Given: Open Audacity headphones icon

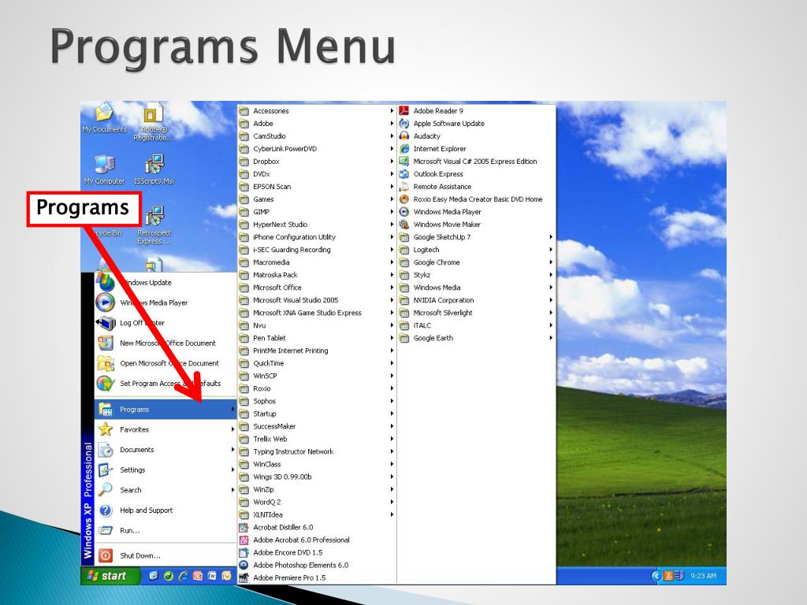Looking at the screenshot, I should pos(404,135).
